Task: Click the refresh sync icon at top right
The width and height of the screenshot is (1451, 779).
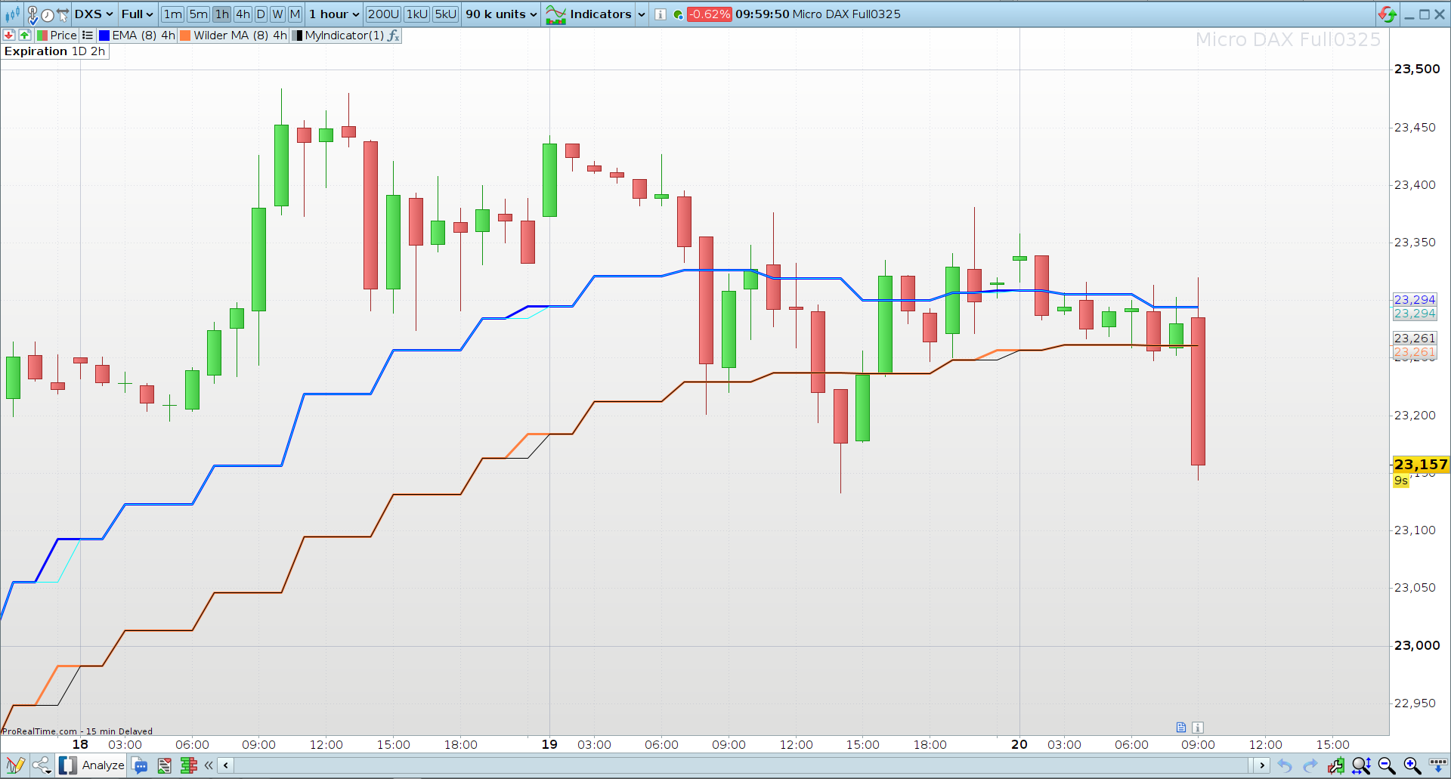Action: tap(1387, 14)
